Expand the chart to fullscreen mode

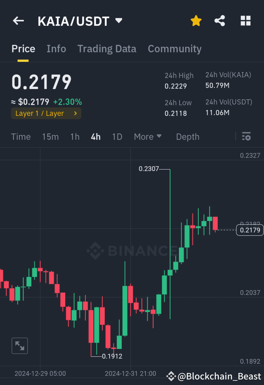20,346
